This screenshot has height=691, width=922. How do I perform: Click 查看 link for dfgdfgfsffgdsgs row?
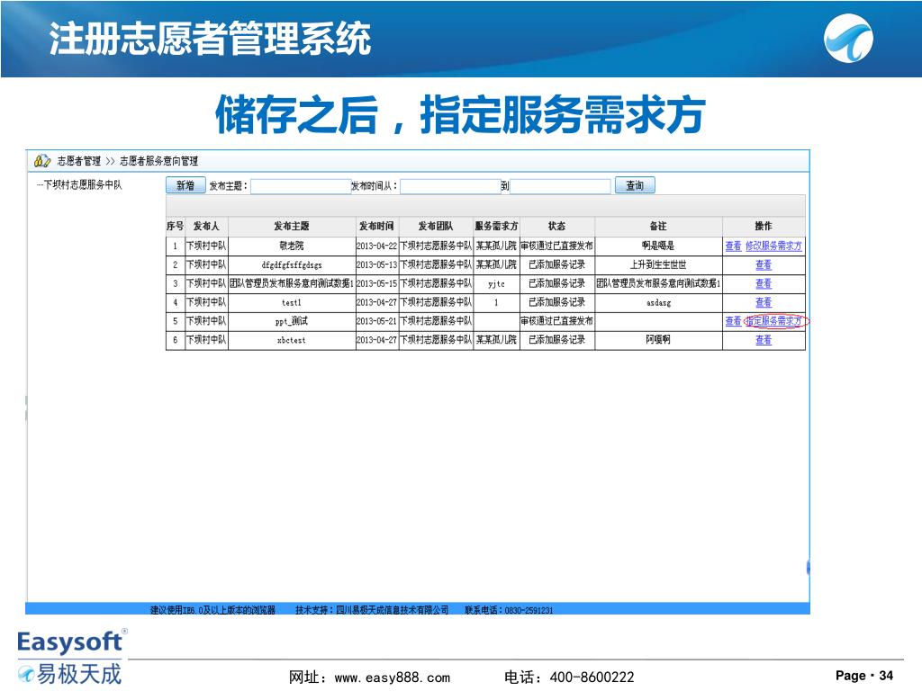(x=764, y=265)
